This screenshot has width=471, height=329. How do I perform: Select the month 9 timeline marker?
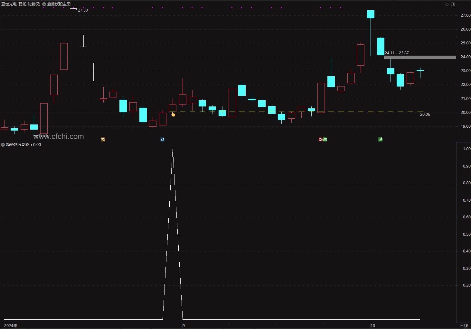click(184, 326)
